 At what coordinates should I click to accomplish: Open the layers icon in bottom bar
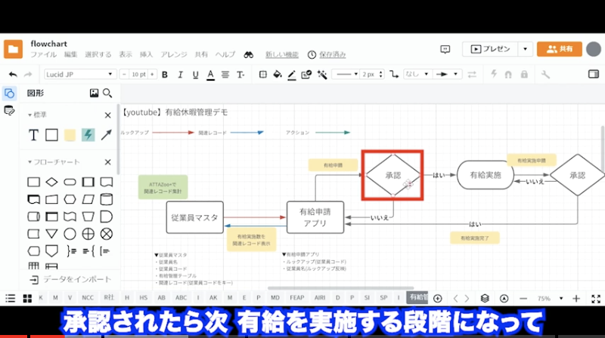[485, 298]
